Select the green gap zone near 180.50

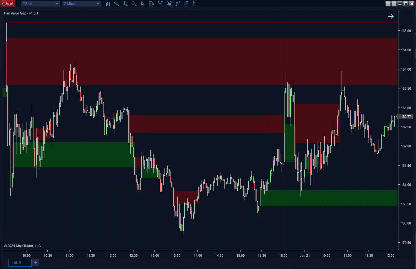pyautogui.click(x=329, y=198)
